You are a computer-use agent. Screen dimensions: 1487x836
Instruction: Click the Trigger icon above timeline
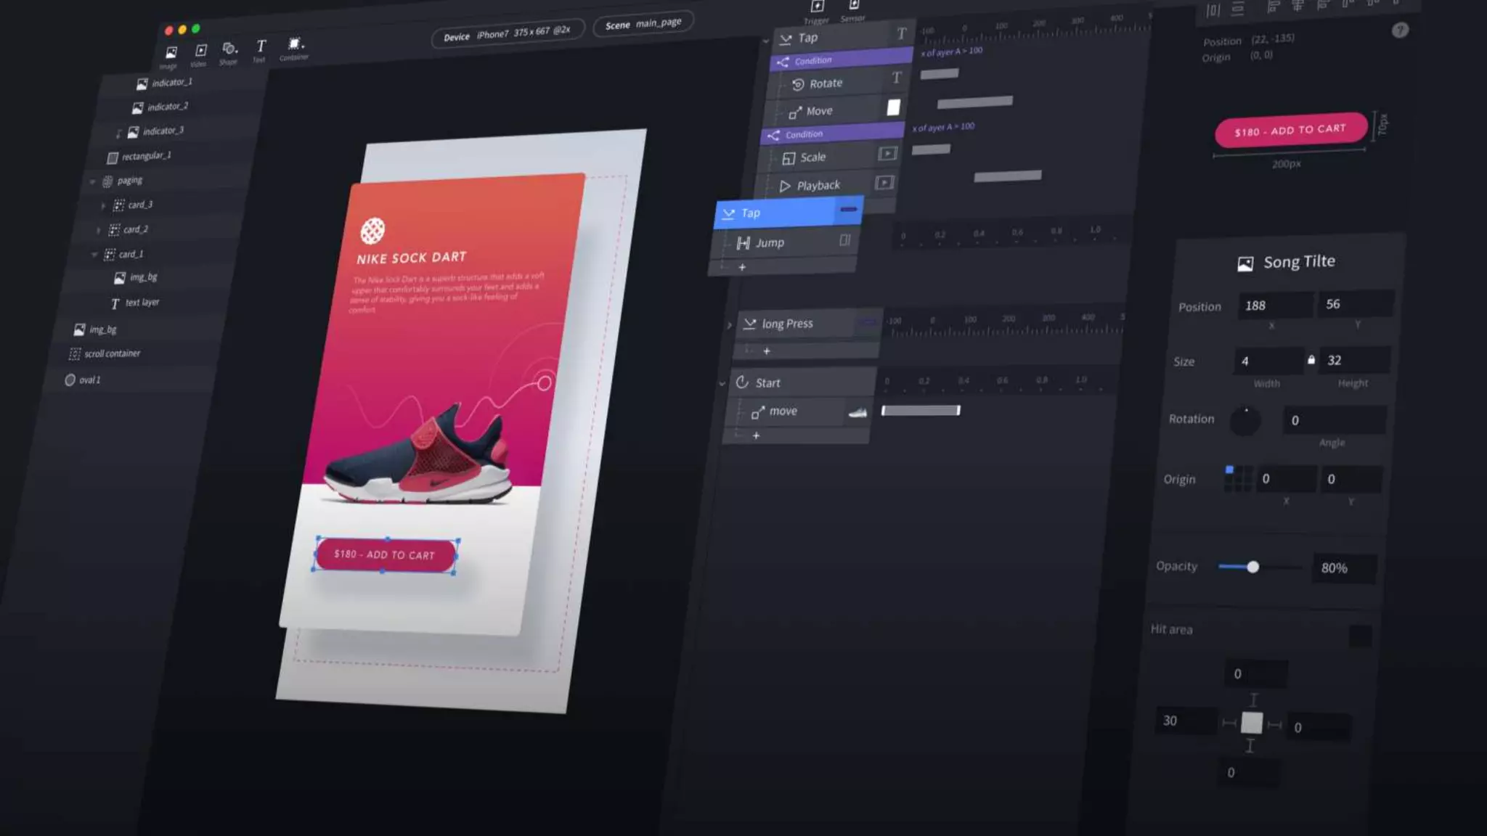coord(818,7)
